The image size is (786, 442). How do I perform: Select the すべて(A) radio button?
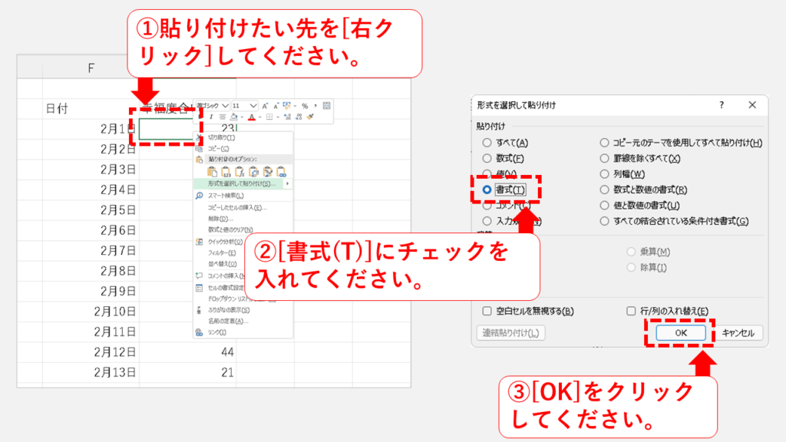(487, 143)
